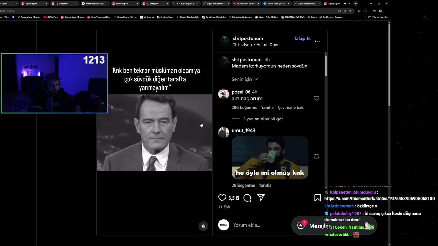Open Konfuse Shop bookmark
The height and width of the screenshot is (246, 438).
(165, 17)
